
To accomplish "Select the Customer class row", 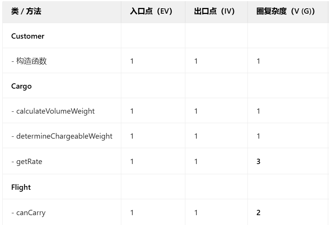I will tap(165, 36).
